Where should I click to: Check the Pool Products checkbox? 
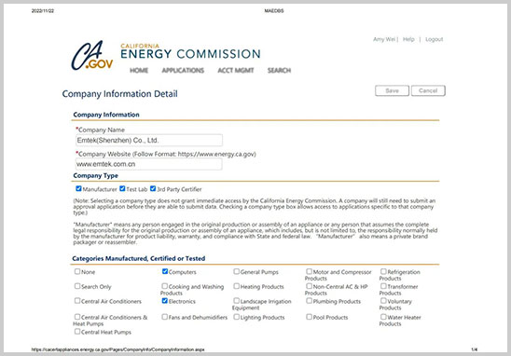[309, 317]
